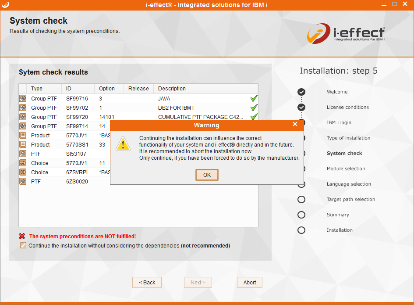The image size is (414, 305).
Task: Click the red X preconditions status icon
Action: pyautogui.click(x=22, y=236)
